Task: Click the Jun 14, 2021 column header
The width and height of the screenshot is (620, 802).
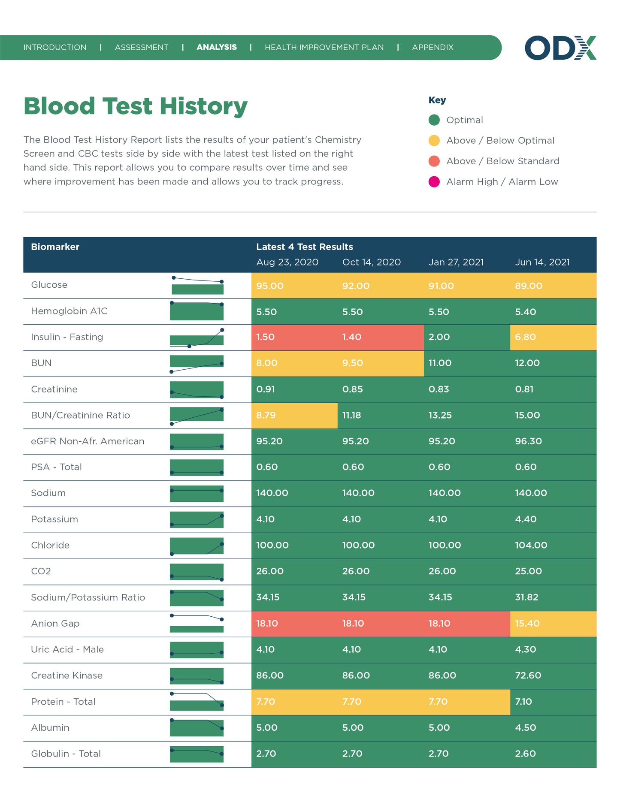Action: coord(542,262)
